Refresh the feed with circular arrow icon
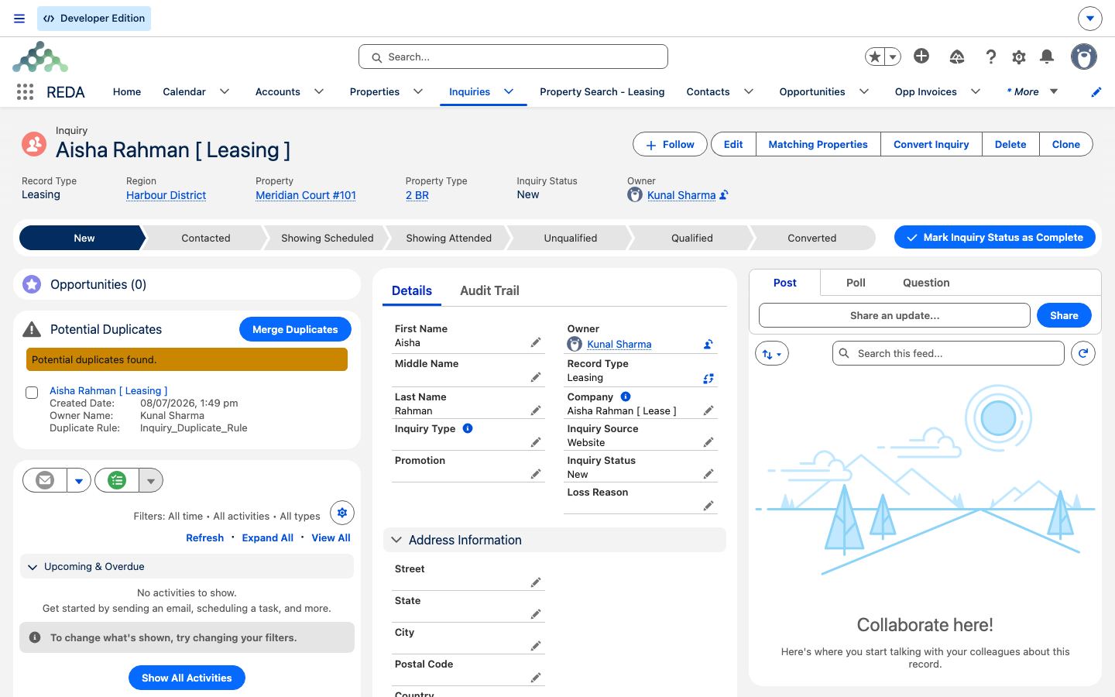 click(x=1083, y=353)
